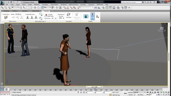171x96 pixels.
Task: Click the add idle area shape icon
Action: tap(41, 14)
